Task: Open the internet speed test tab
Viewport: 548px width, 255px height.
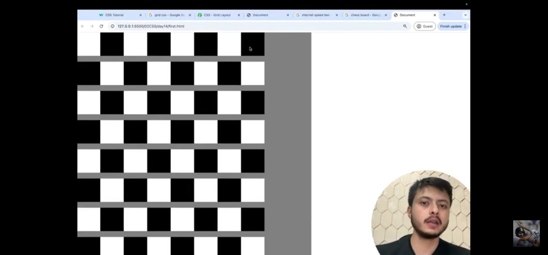Action: point(316,15)
